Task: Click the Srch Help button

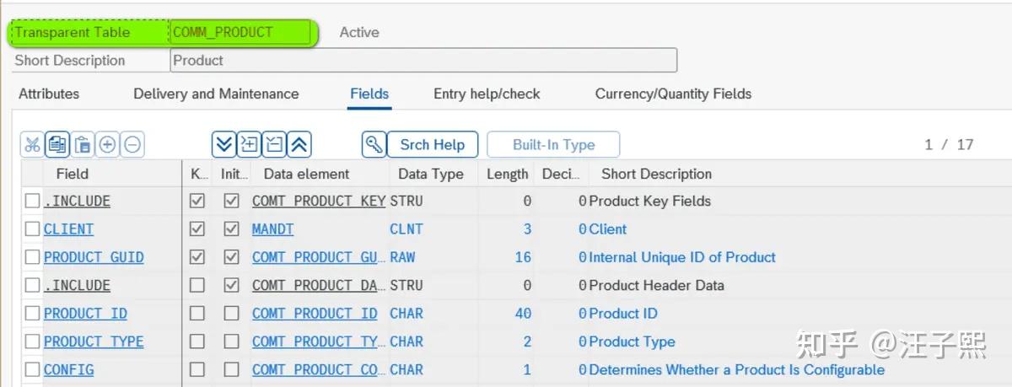Action: (x=432, y=145)
